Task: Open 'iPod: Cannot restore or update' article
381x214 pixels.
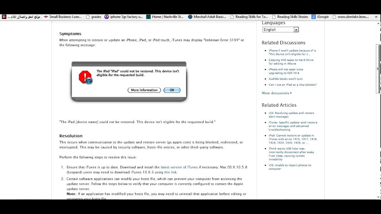Action: [x=293, y=139]
